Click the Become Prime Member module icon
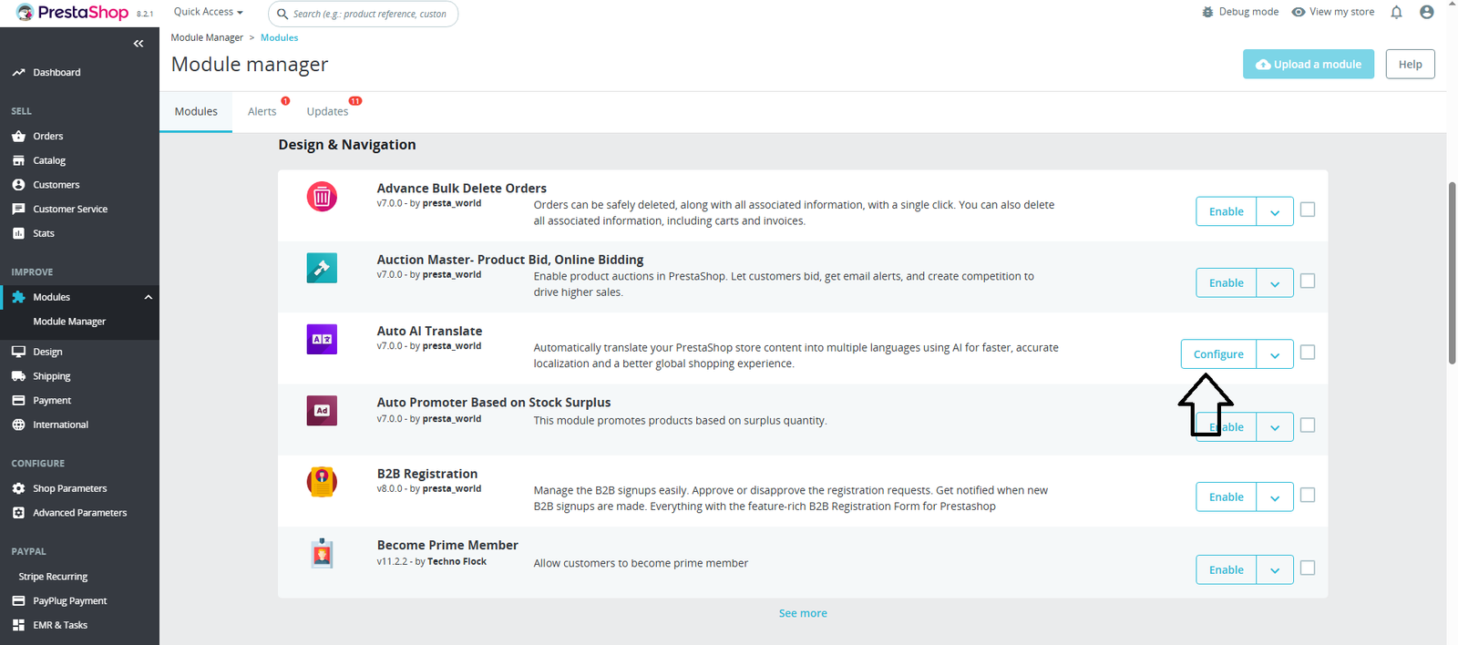 click(322, 553)
